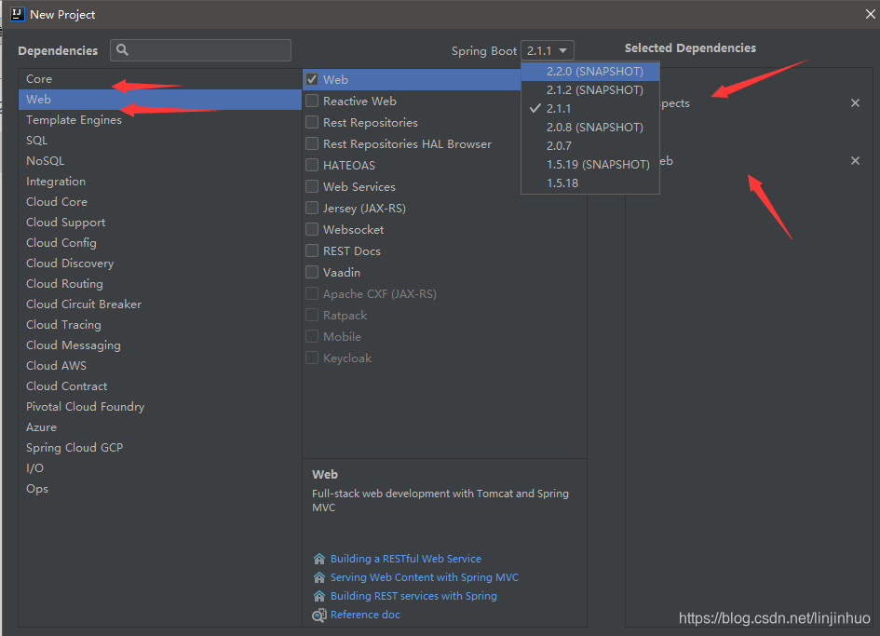
Task: Open the Integration category
Action: point(160,182)
